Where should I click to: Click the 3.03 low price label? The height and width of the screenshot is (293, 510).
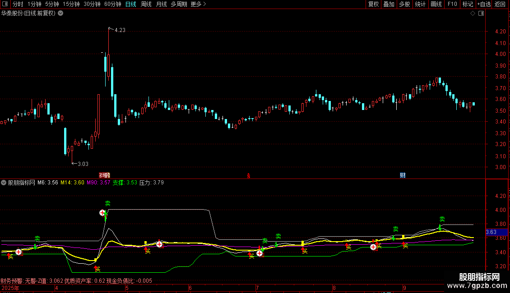pos(83,164)
